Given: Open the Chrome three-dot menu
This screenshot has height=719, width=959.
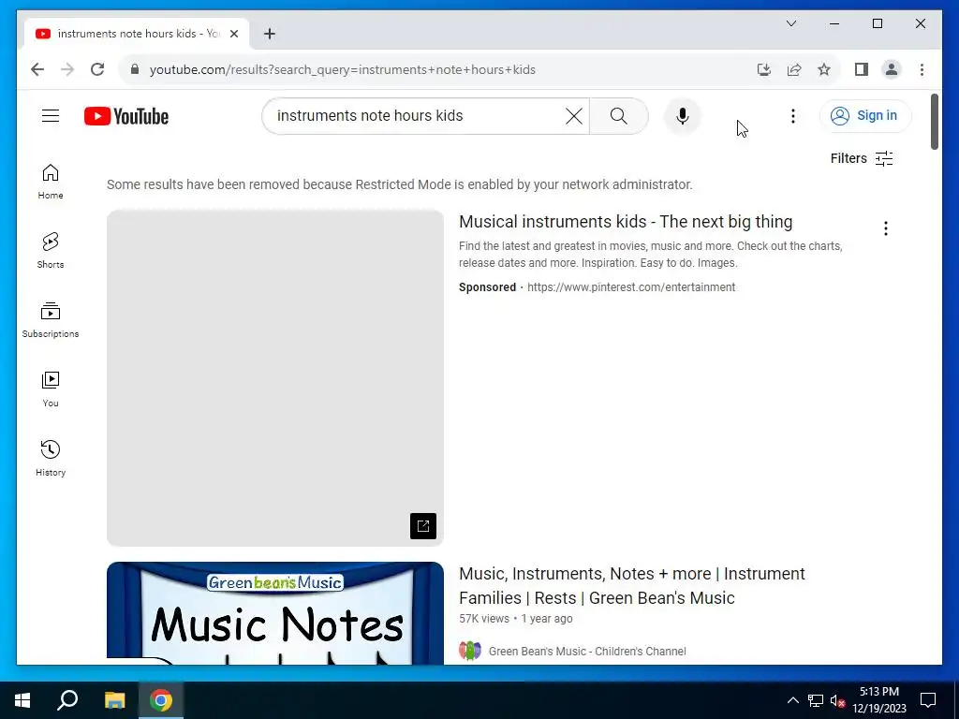Looking at the screenshot, I should tap(922, 69).
